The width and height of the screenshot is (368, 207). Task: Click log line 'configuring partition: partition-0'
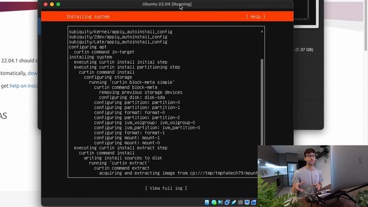point(137,102)
